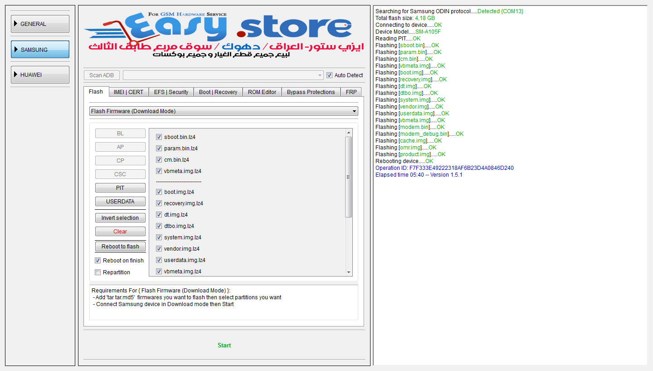Screen dimensions: 653x371
Task: Open the EFS | Security tab
Action: (171, 92)
